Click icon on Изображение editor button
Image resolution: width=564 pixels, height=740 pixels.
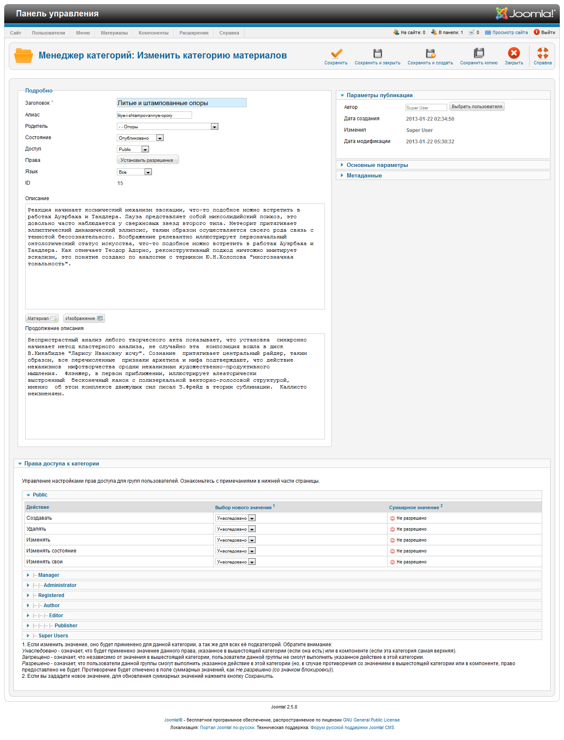click(100, 318)
